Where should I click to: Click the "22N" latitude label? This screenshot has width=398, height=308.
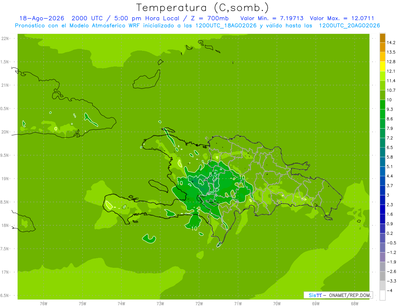tap(5, 39)
